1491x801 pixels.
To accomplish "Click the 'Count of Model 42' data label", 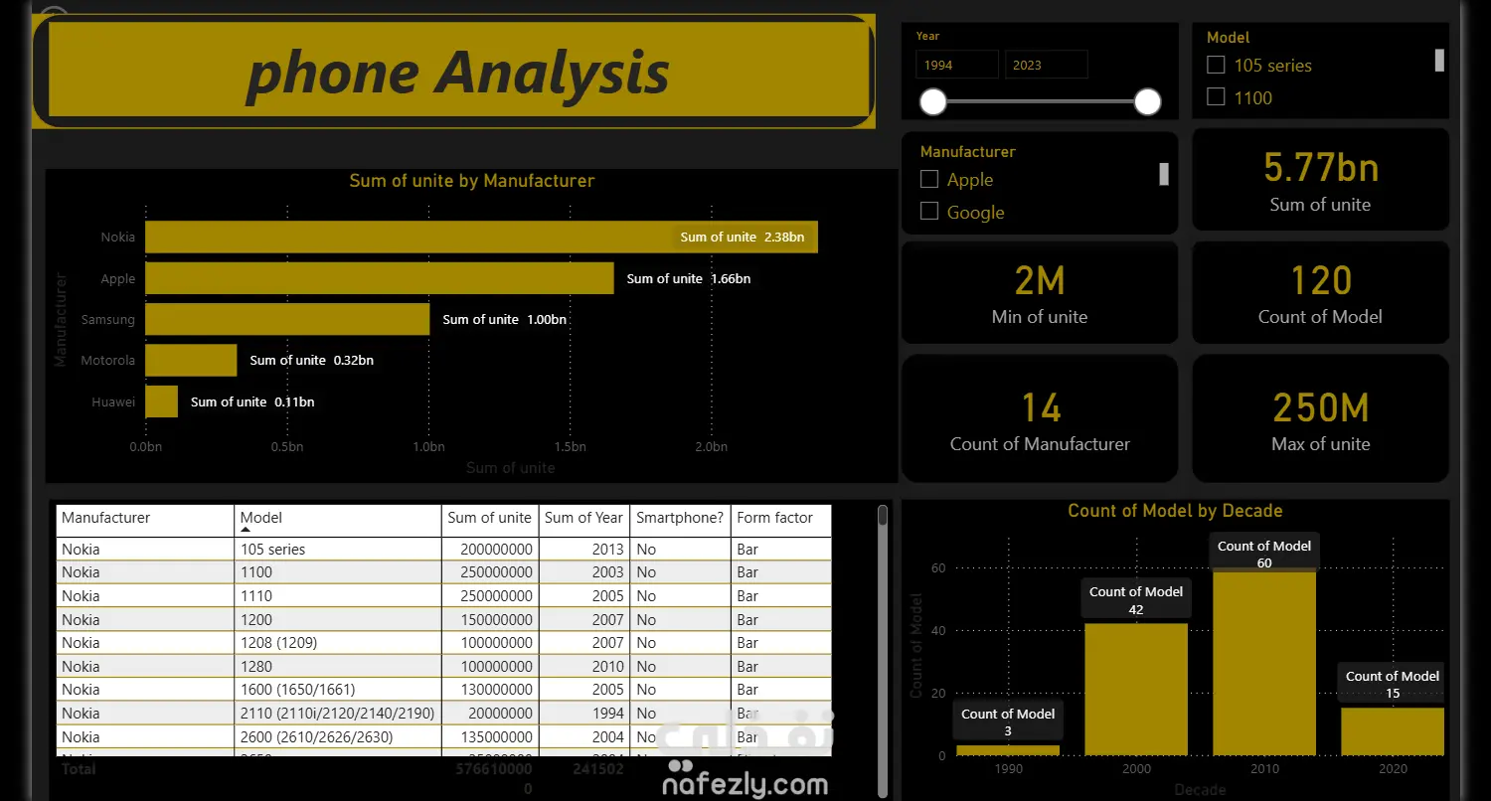I will click(x=1136, y=600).
